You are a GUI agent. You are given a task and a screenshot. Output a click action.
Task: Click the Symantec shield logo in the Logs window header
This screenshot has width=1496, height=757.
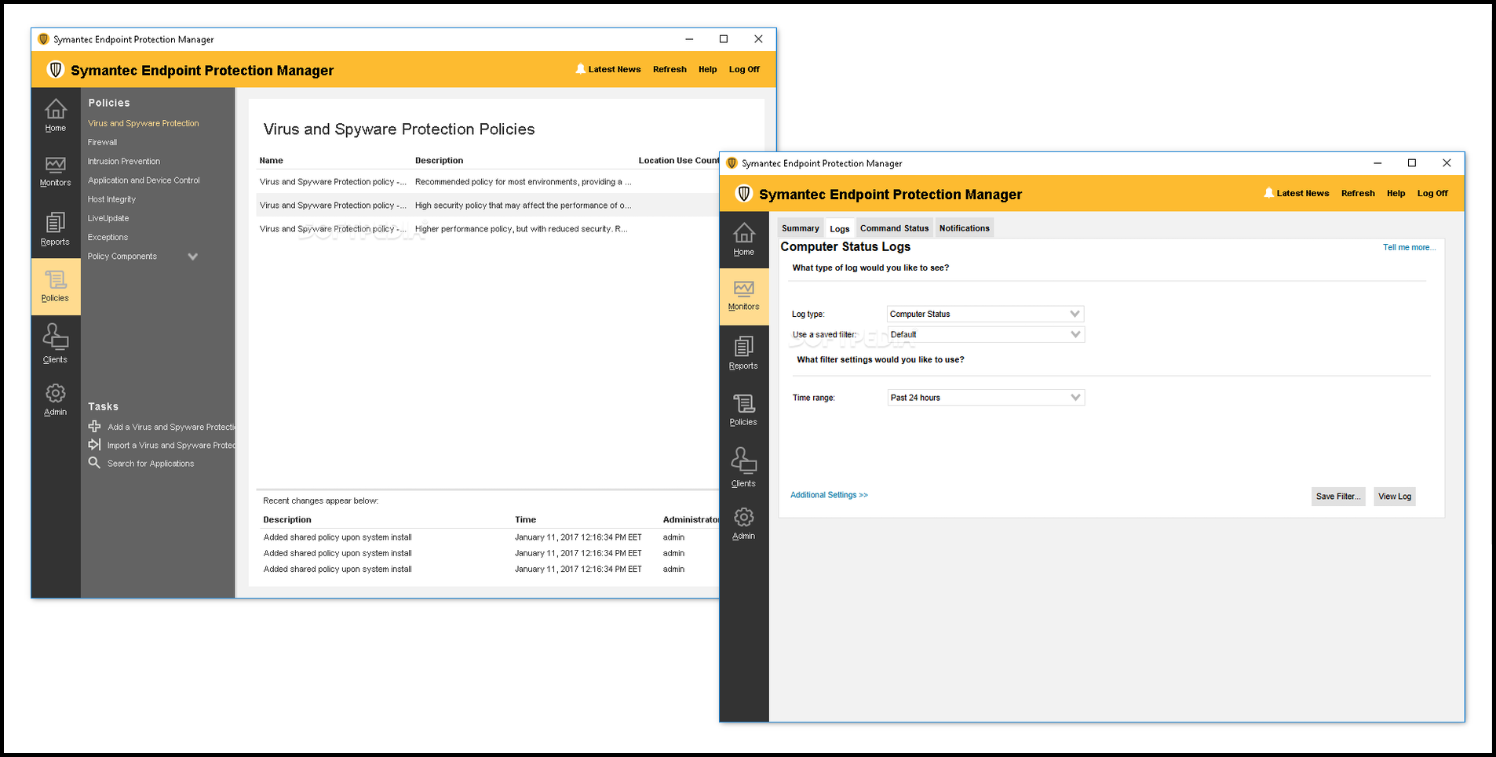click(743, 194)
